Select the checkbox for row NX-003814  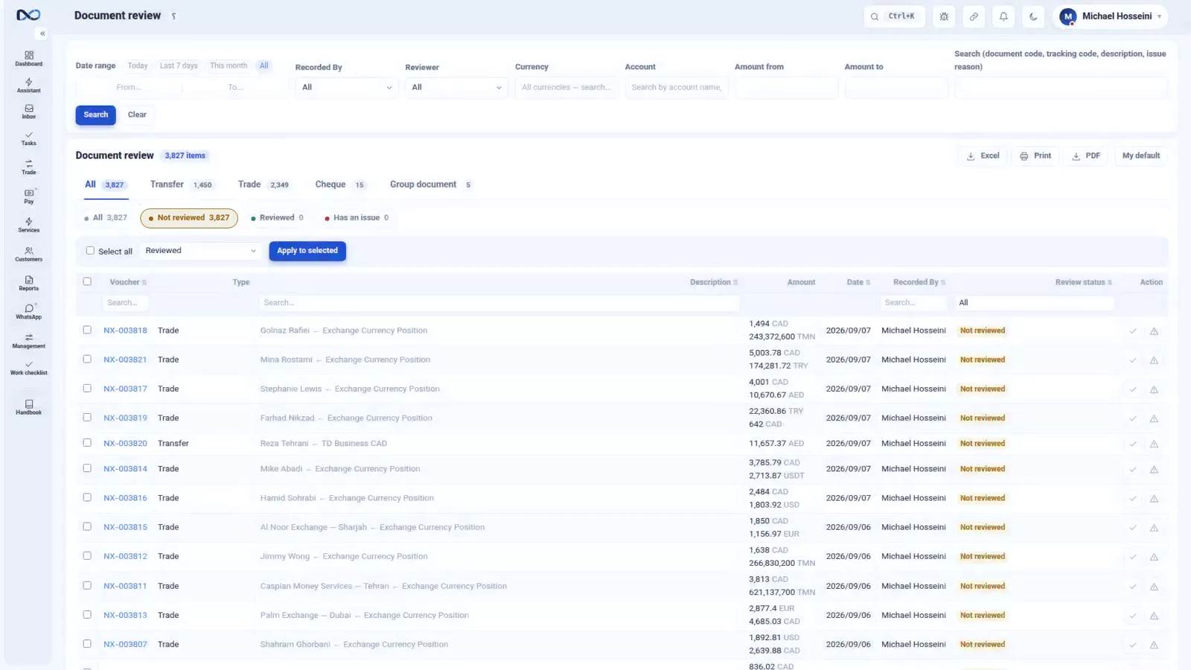(x=87, y=468)
